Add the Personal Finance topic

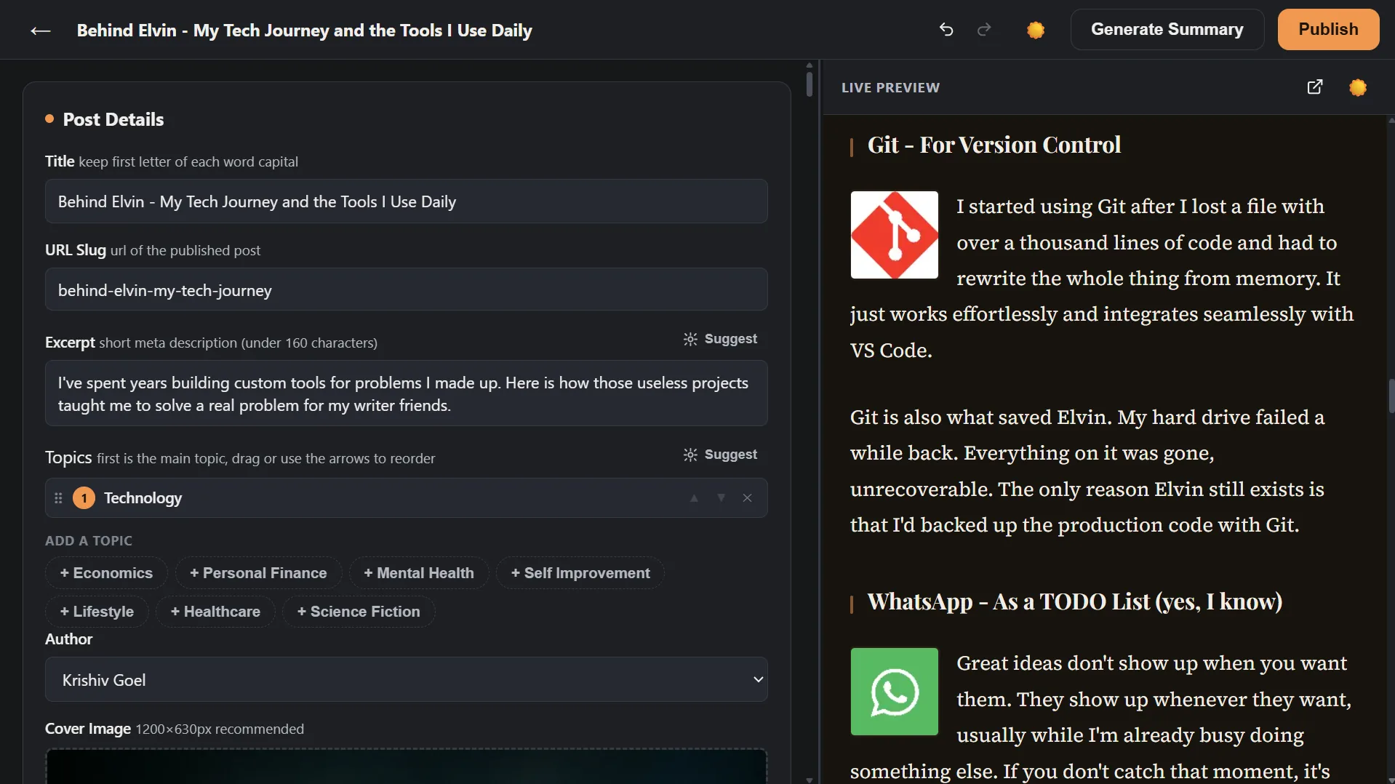[258, 573]
